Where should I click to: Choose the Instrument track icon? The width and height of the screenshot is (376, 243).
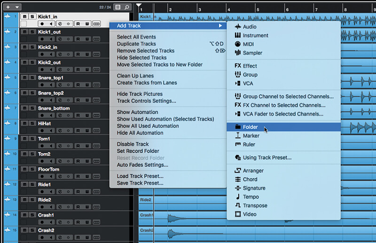coord(238,35)
